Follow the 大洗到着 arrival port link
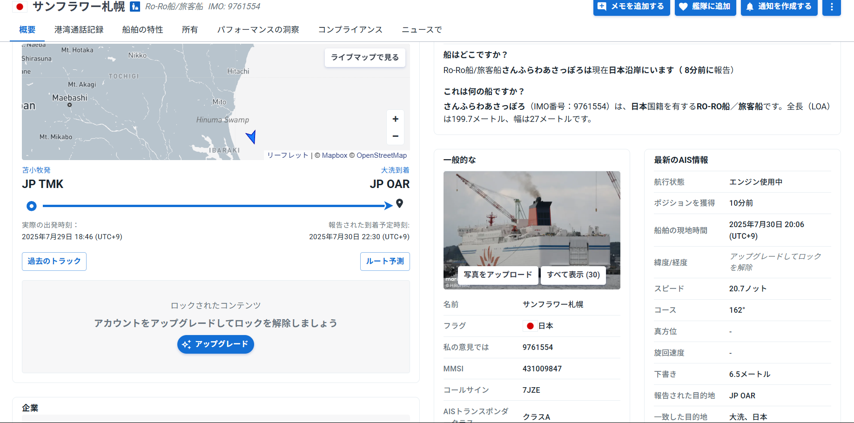The image size is (854, 423). (x=396, y=170)
